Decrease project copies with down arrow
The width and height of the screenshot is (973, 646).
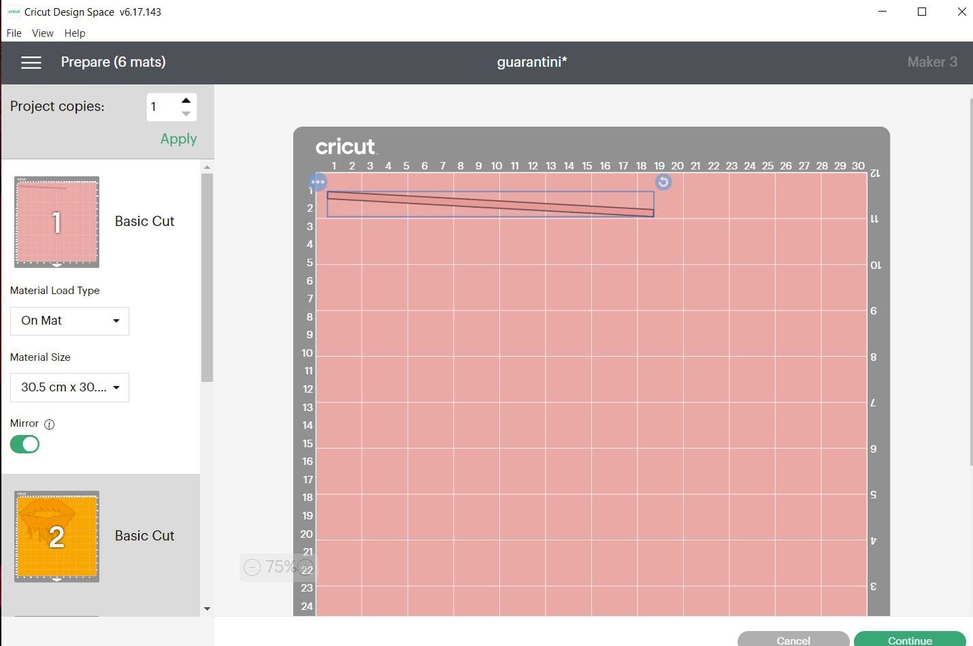[186, 114]
